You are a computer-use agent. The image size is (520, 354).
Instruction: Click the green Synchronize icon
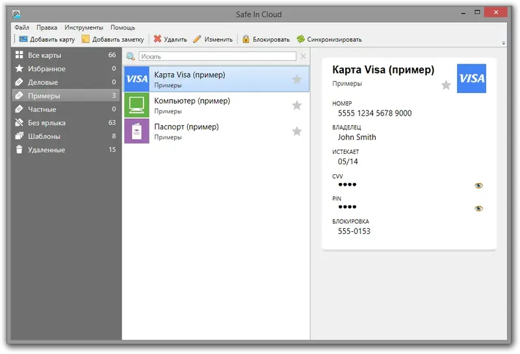[x=300, y=39]
